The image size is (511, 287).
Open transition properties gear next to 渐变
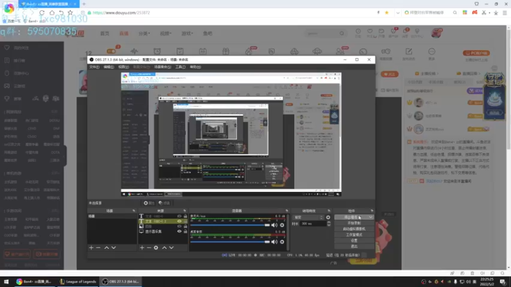328,217
